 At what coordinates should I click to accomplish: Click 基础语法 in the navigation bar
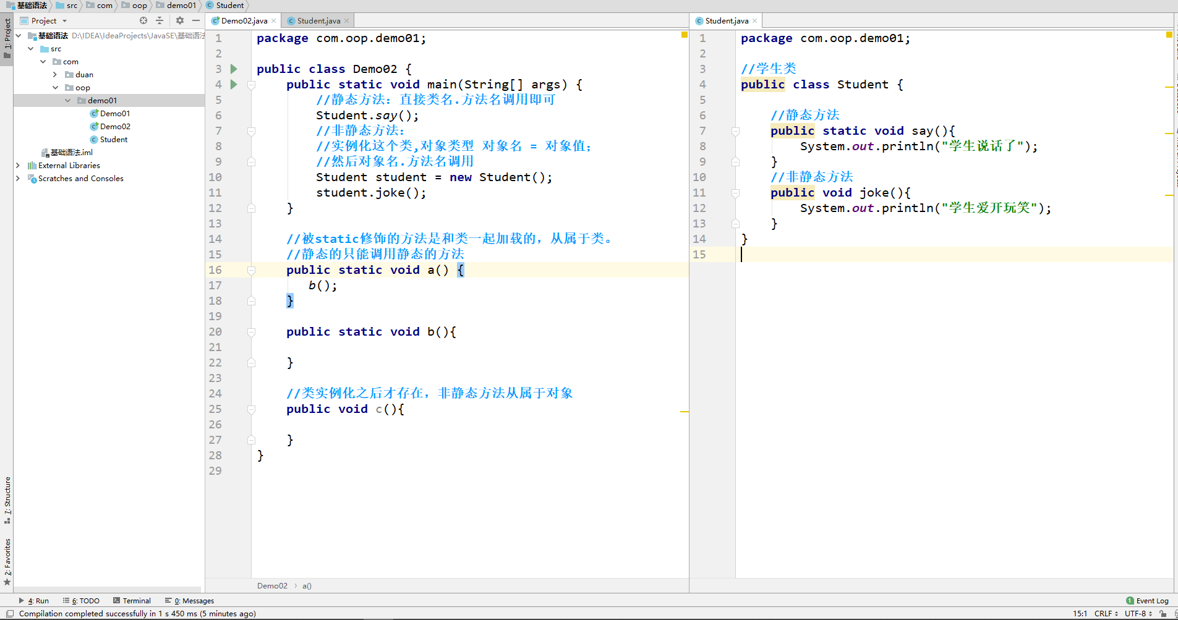point(27,6)
